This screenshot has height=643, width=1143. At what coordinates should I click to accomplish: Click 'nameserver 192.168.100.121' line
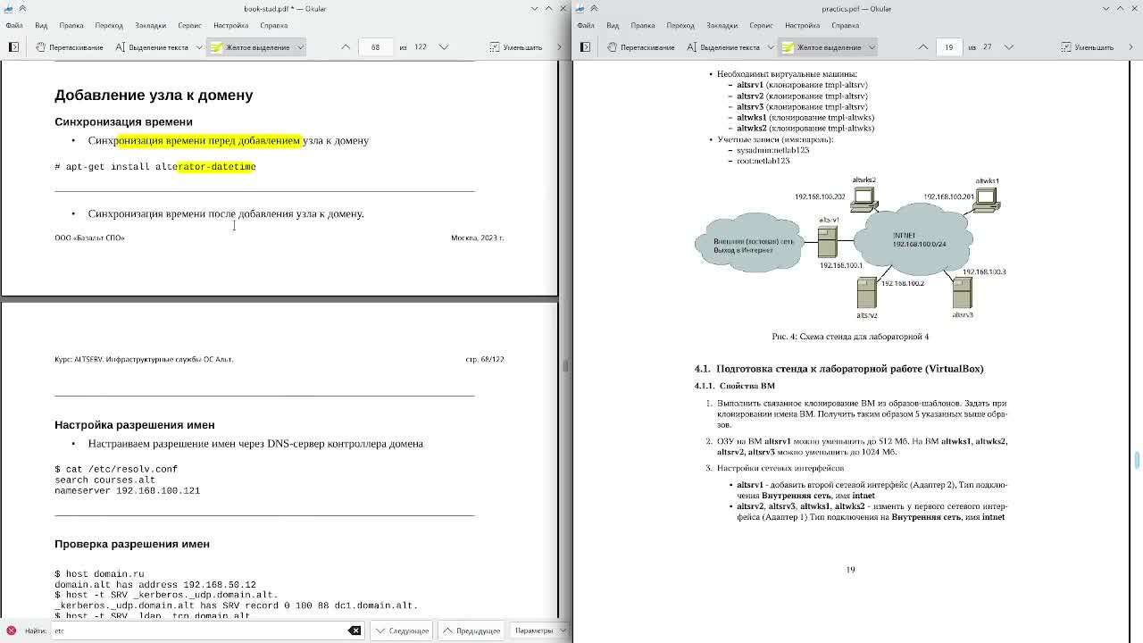(127, 490)
